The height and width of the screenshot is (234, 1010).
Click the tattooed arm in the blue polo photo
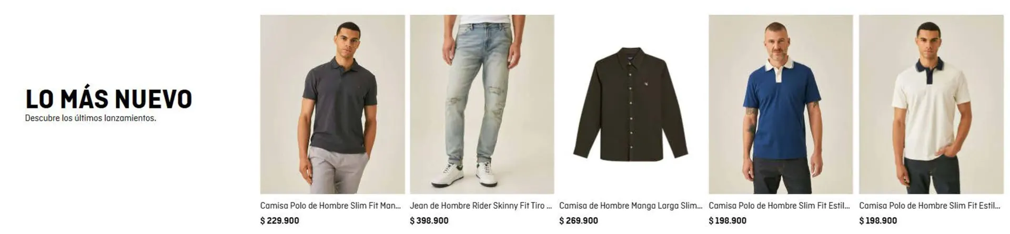pos(751,122)
